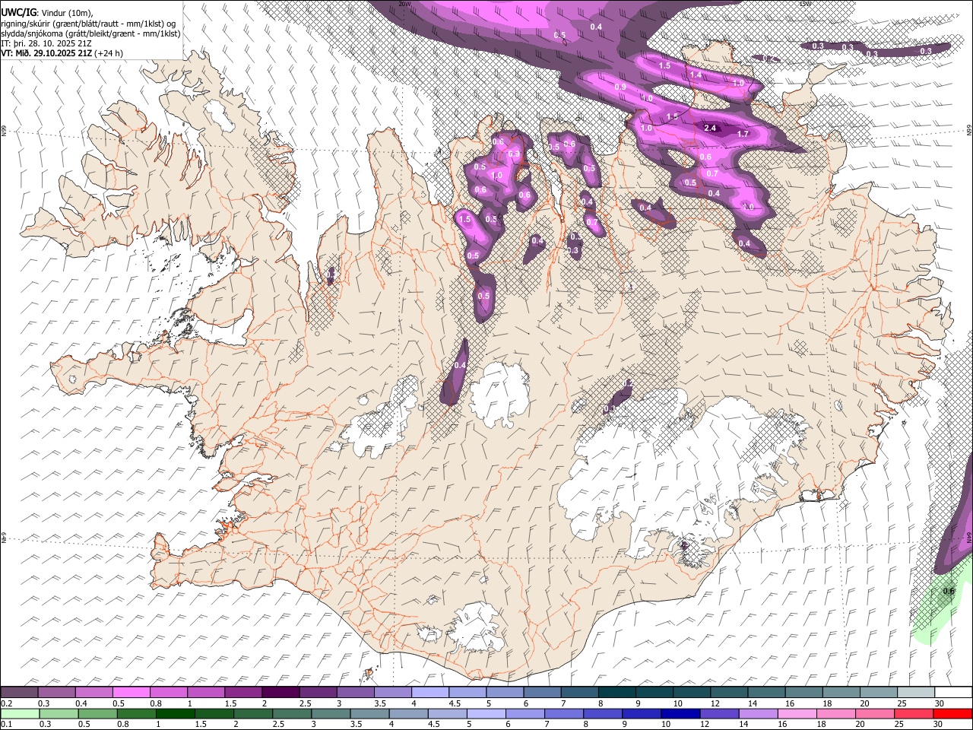Screen dimensions: 973x730
Task: Click the 2.4 maximum snowfall value on map
Action: coord(710,128)
